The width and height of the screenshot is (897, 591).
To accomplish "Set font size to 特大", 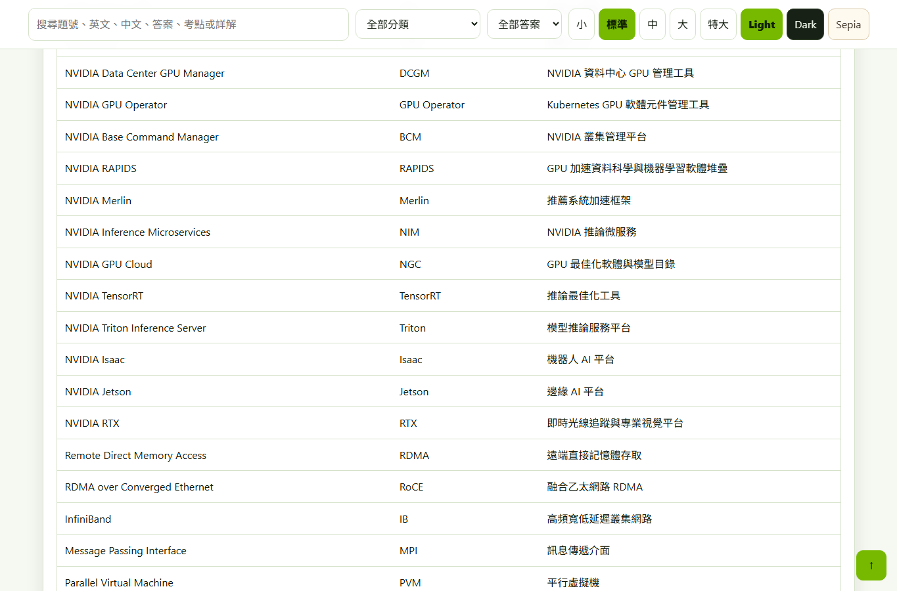I will coord(718,24).
